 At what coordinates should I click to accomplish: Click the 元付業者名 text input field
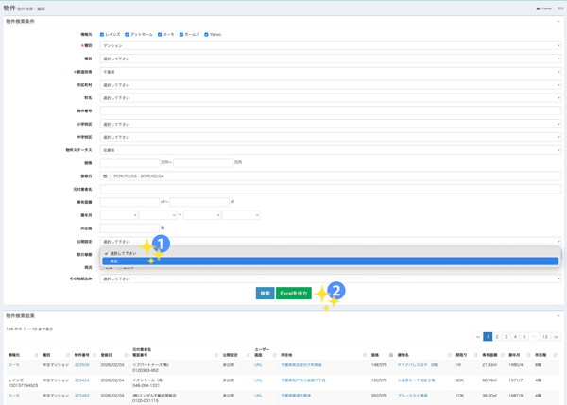(331, 190)
